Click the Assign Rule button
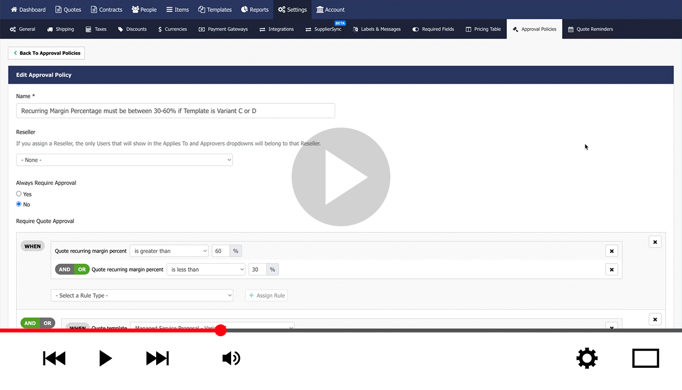 click(266, 295)
